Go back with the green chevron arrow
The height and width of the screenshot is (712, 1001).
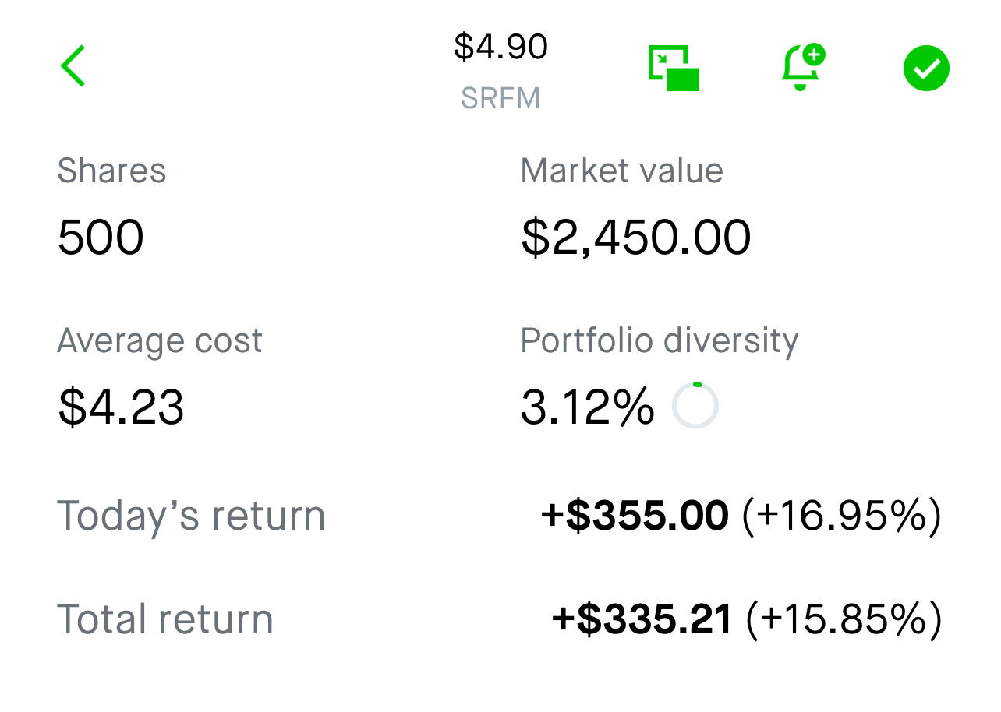[x=73, y=66]
